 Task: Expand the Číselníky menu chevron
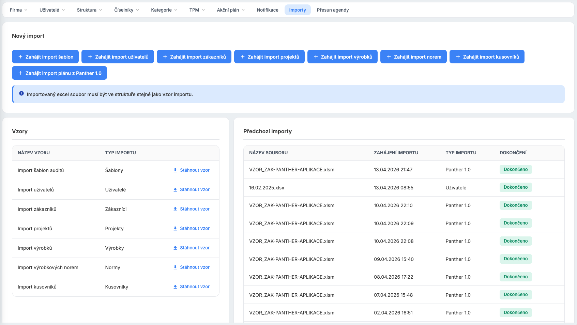point(137,10)
